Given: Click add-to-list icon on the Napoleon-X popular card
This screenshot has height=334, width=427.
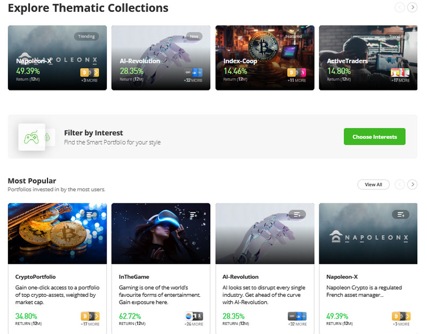Looking at the screenshot, I should tap(400, 214).
